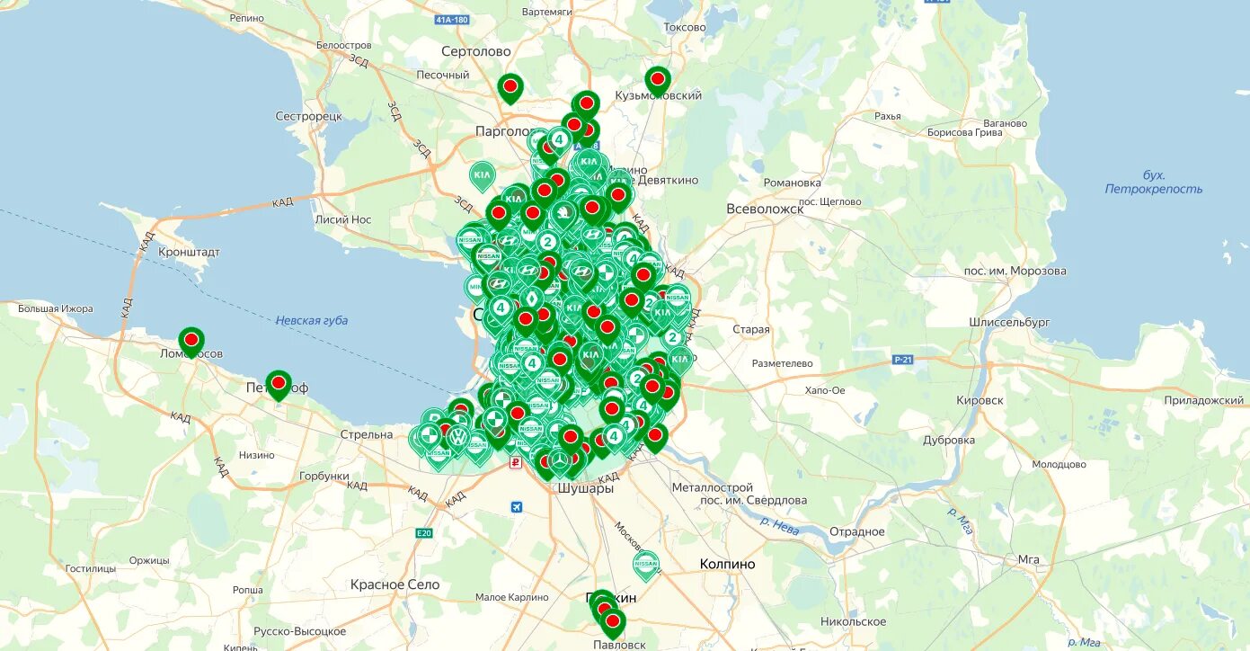Viewport: 1250px width, 651px height.
Task: Click the Шлиссельбург label
Action: pos(1009,321)
